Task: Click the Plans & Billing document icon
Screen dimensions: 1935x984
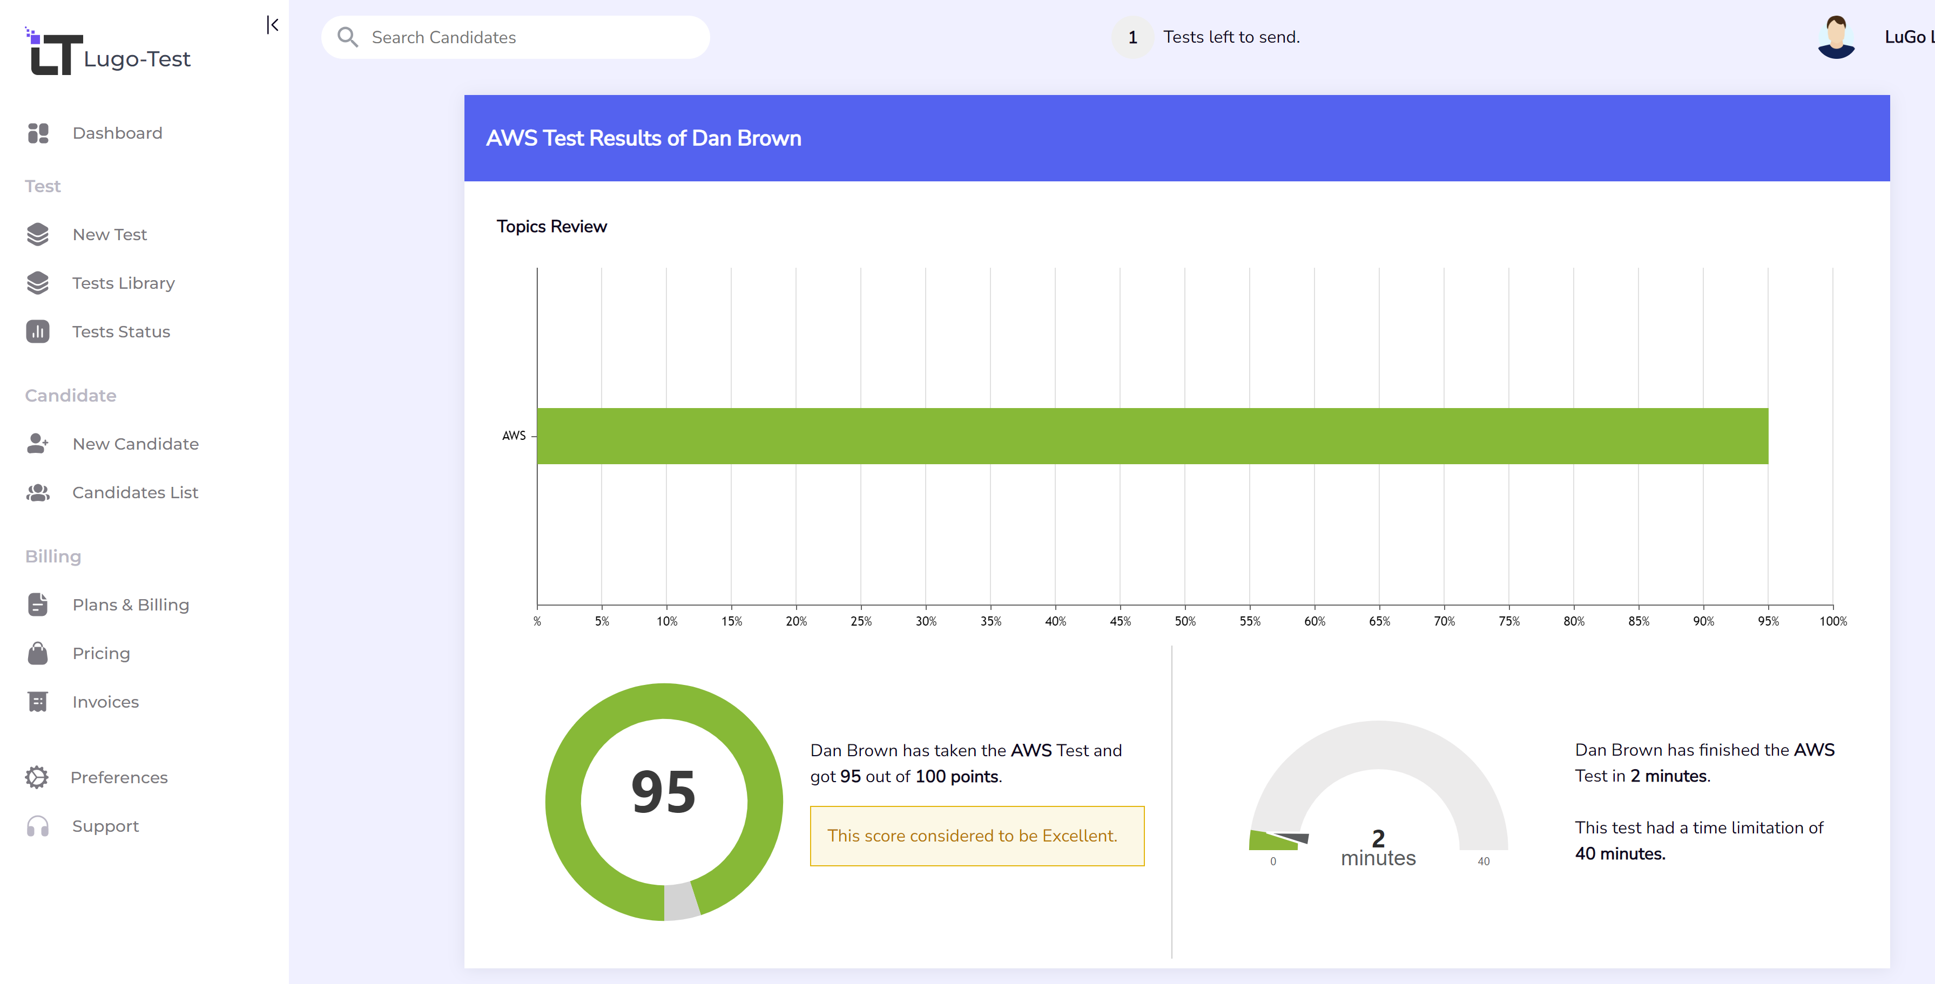Action: click(x=38, y=604)
